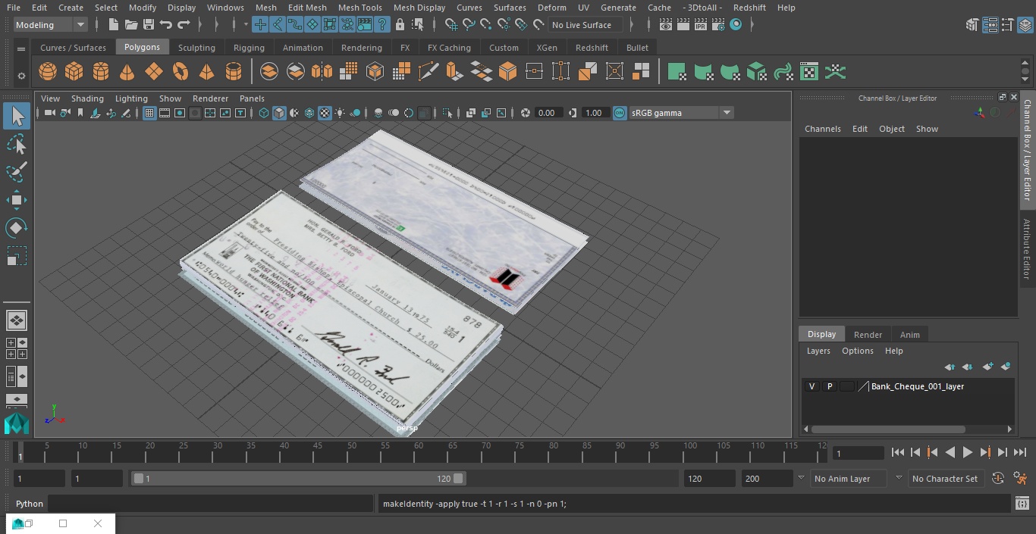Create a polygon cylinder from the shelf
This screenshot has width=1036, height=534.
[x=101, y=72]
